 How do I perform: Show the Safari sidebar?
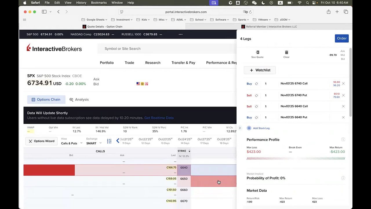point(44,12)
